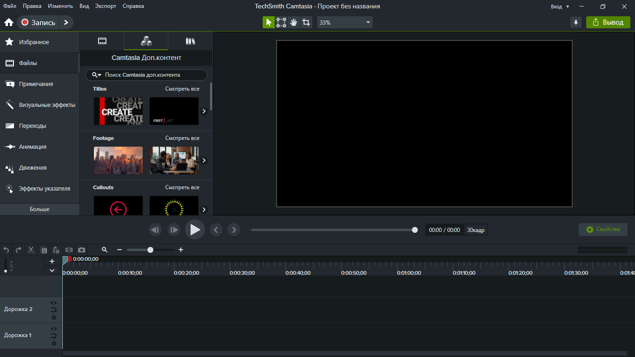
Task: Click the download arrow icon near Вывод
Action: [x=576, y=22]
